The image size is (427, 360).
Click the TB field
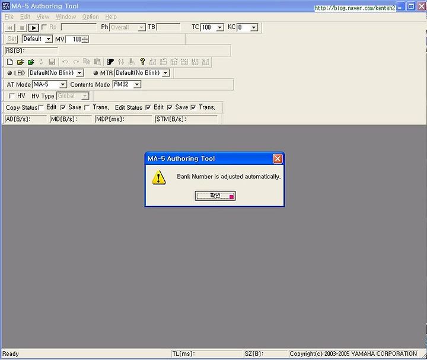point(168,27)
